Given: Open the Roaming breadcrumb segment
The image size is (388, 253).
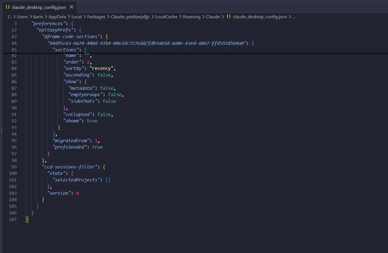Looking at the screenshot, I should (x=192, y=17).
